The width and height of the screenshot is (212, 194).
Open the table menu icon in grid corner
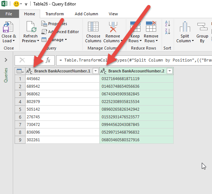point(20,71)
